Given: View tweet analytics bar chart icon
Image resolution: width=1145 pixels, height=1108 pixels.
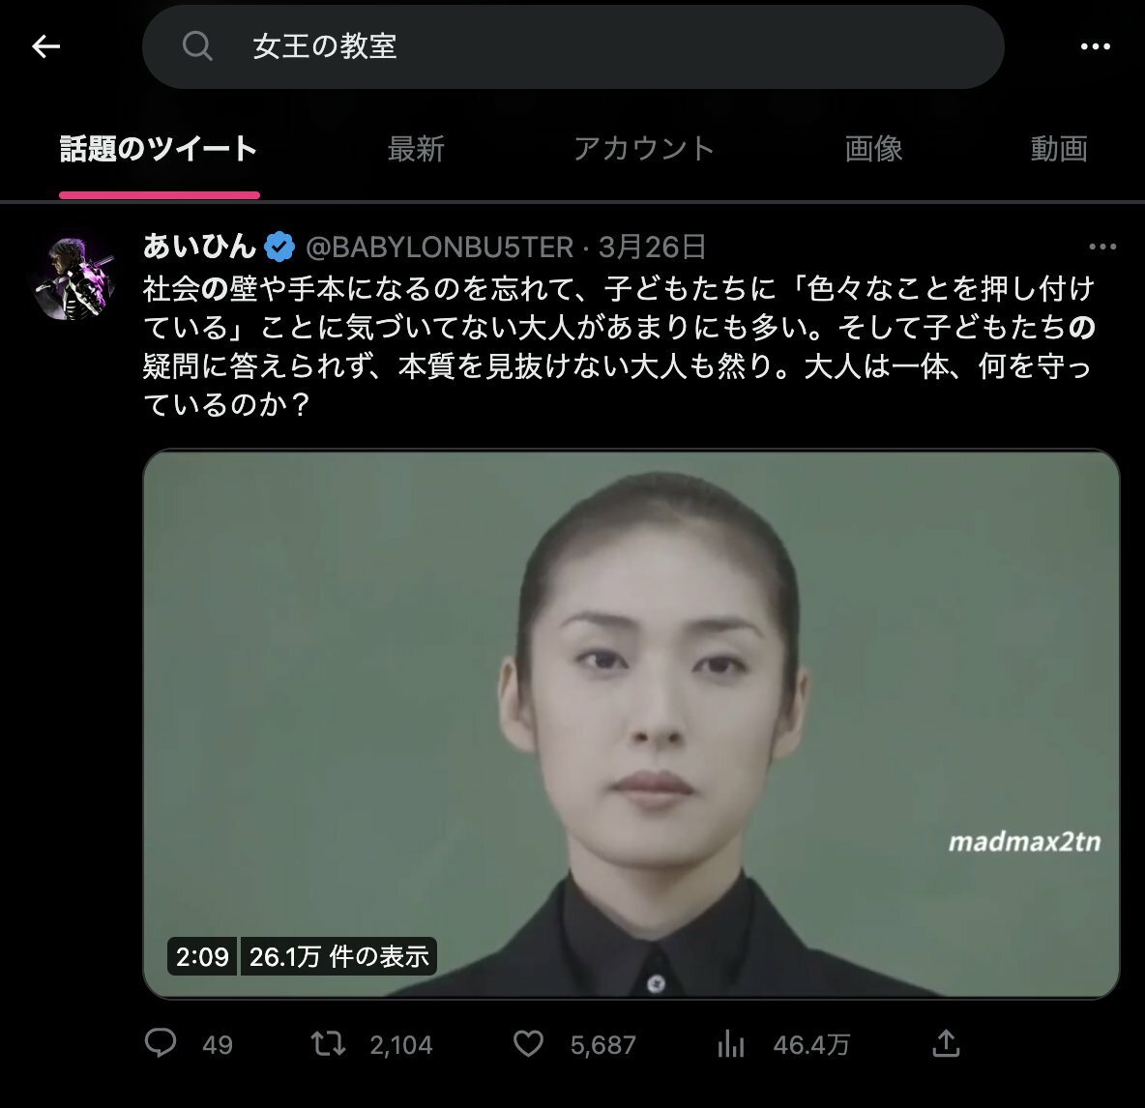Looking at the screenshot, I should [x=730, y=1044].
